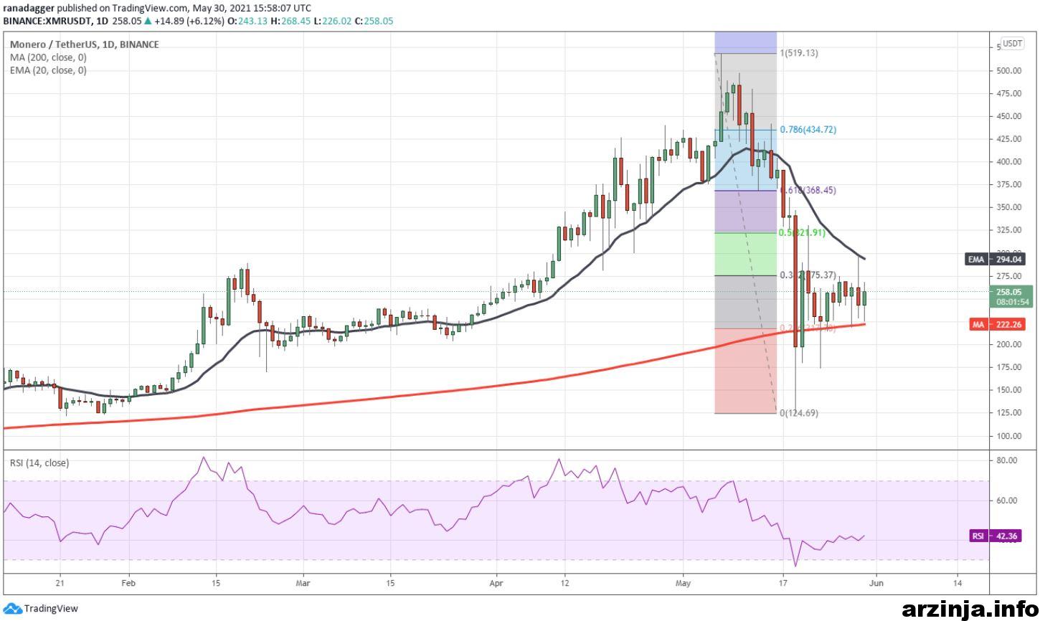
Task: Click the 325.00 price axis label
Action: (1008, 230)
